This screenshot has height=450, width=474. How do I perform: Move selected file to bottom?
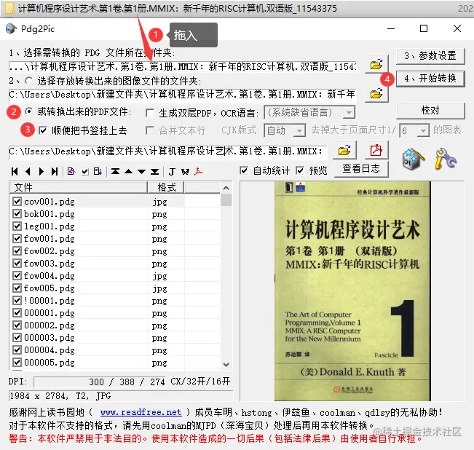click(155, 172)
